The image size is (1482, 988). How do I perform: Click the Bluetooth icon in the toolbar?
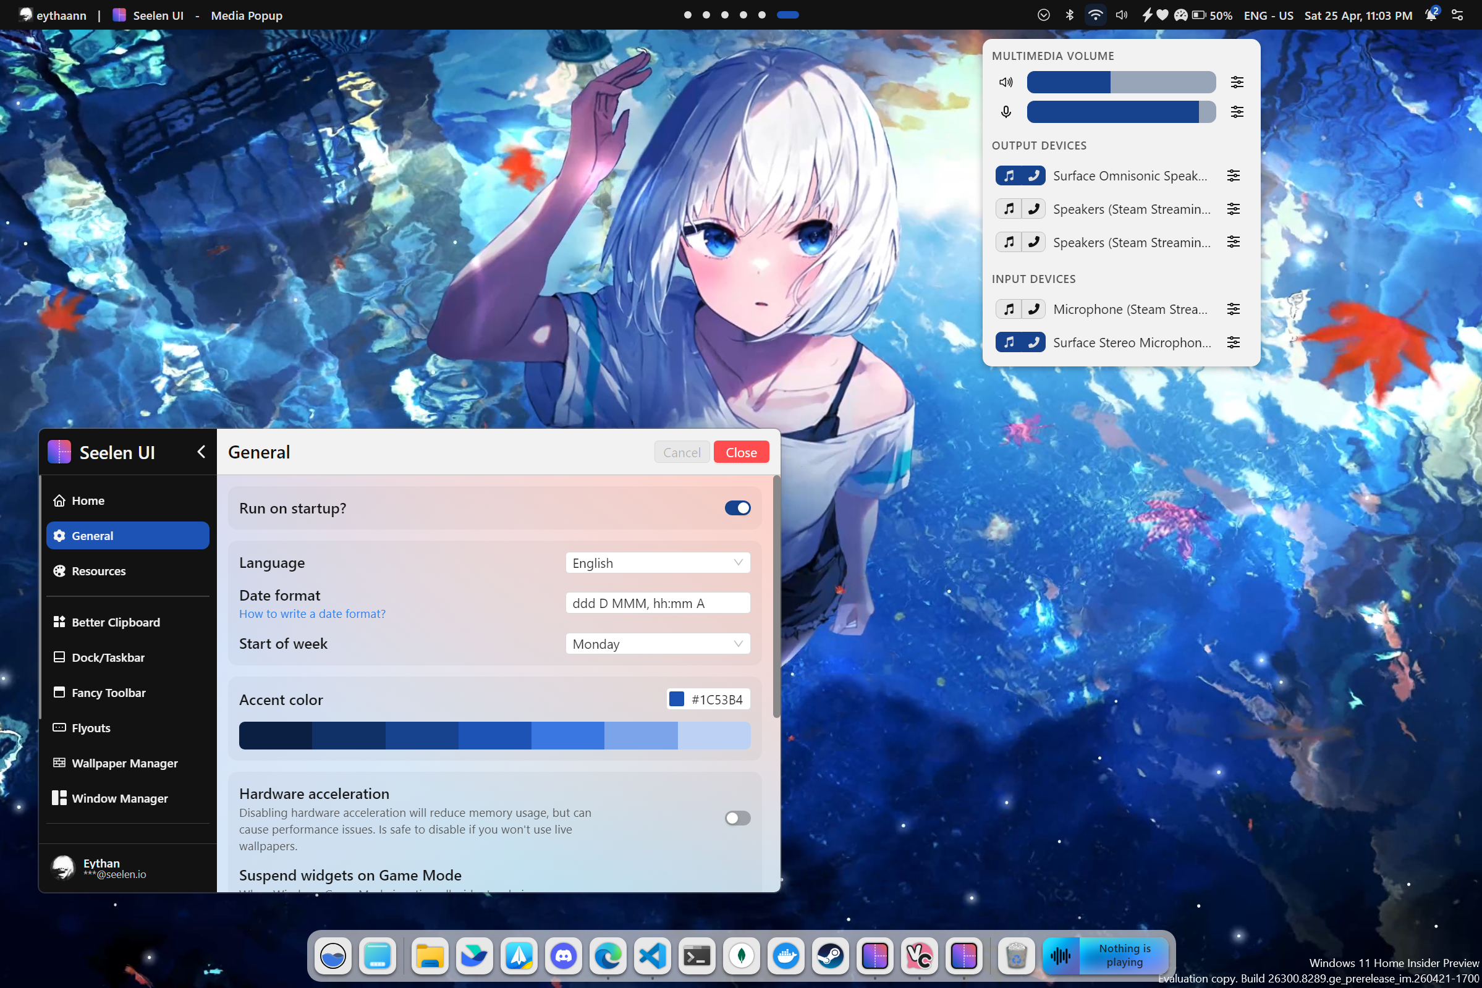1069,15
